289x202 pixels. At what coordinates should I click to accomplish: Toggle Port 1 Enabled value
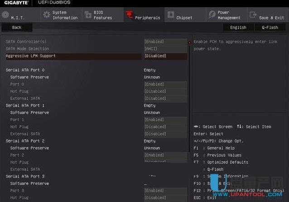coord(165,120)
